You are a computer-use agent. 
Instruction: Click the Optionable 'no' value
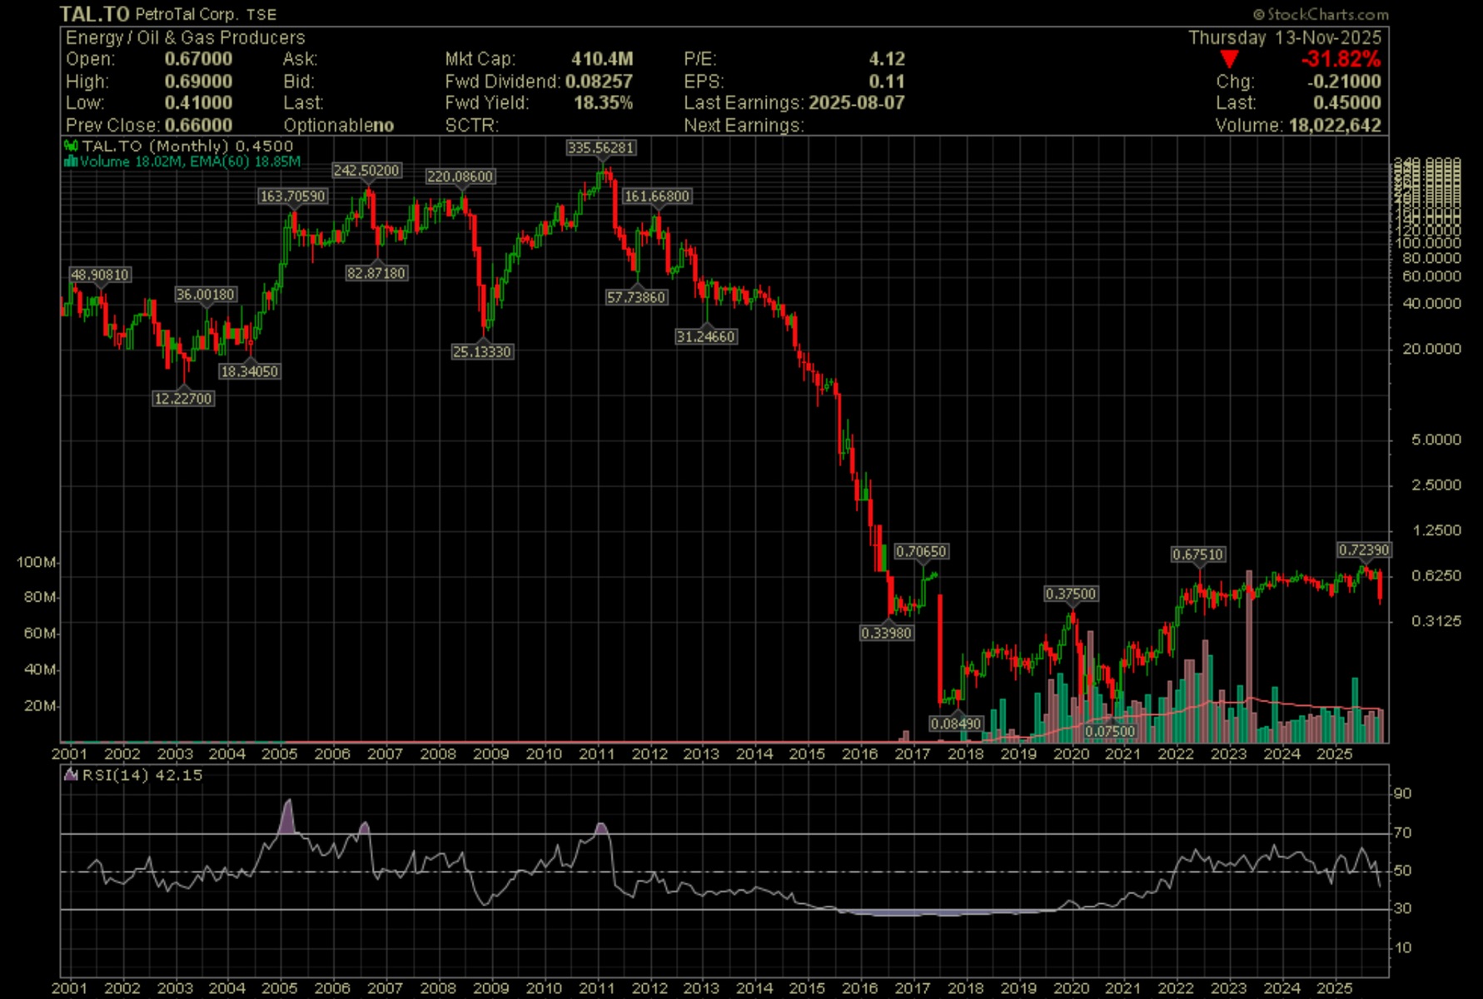tap(383, 126)
